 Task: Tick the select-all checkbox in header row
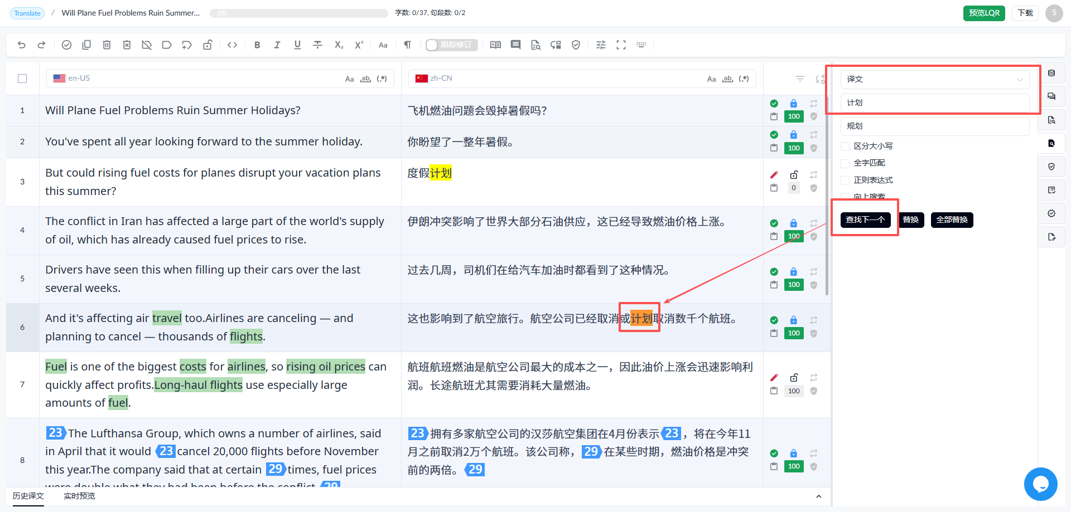pyautogui.click(x=22, y=79)
